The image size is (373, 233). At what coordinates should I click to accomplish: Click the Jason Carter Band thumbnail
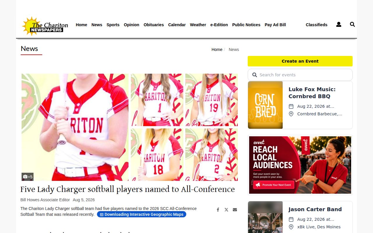(x=265, y=217)
